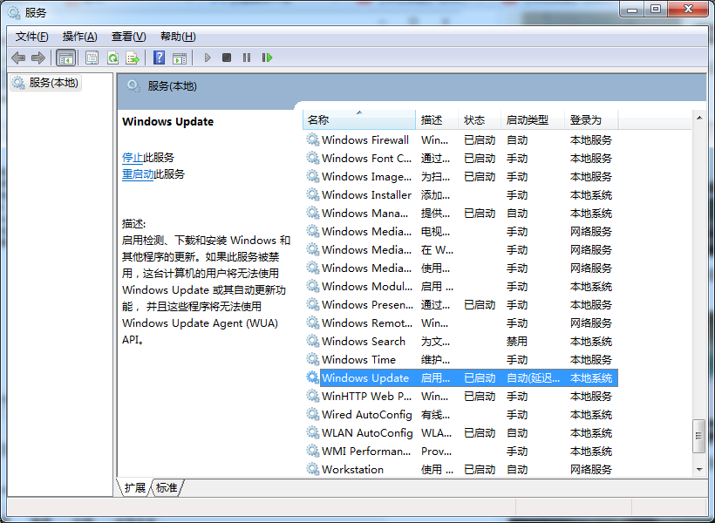The height and width of the screenshot is (523, 715).
Task: Click the 禁用 startup type of Windows Search
Action: (x=517, y=341)
